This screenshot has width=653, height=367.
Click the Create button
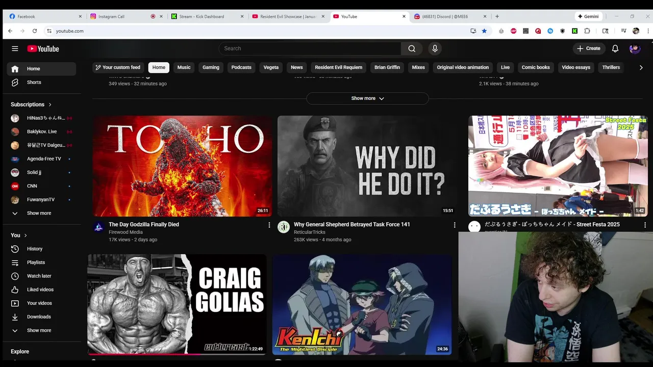click(x=588, y=48)
